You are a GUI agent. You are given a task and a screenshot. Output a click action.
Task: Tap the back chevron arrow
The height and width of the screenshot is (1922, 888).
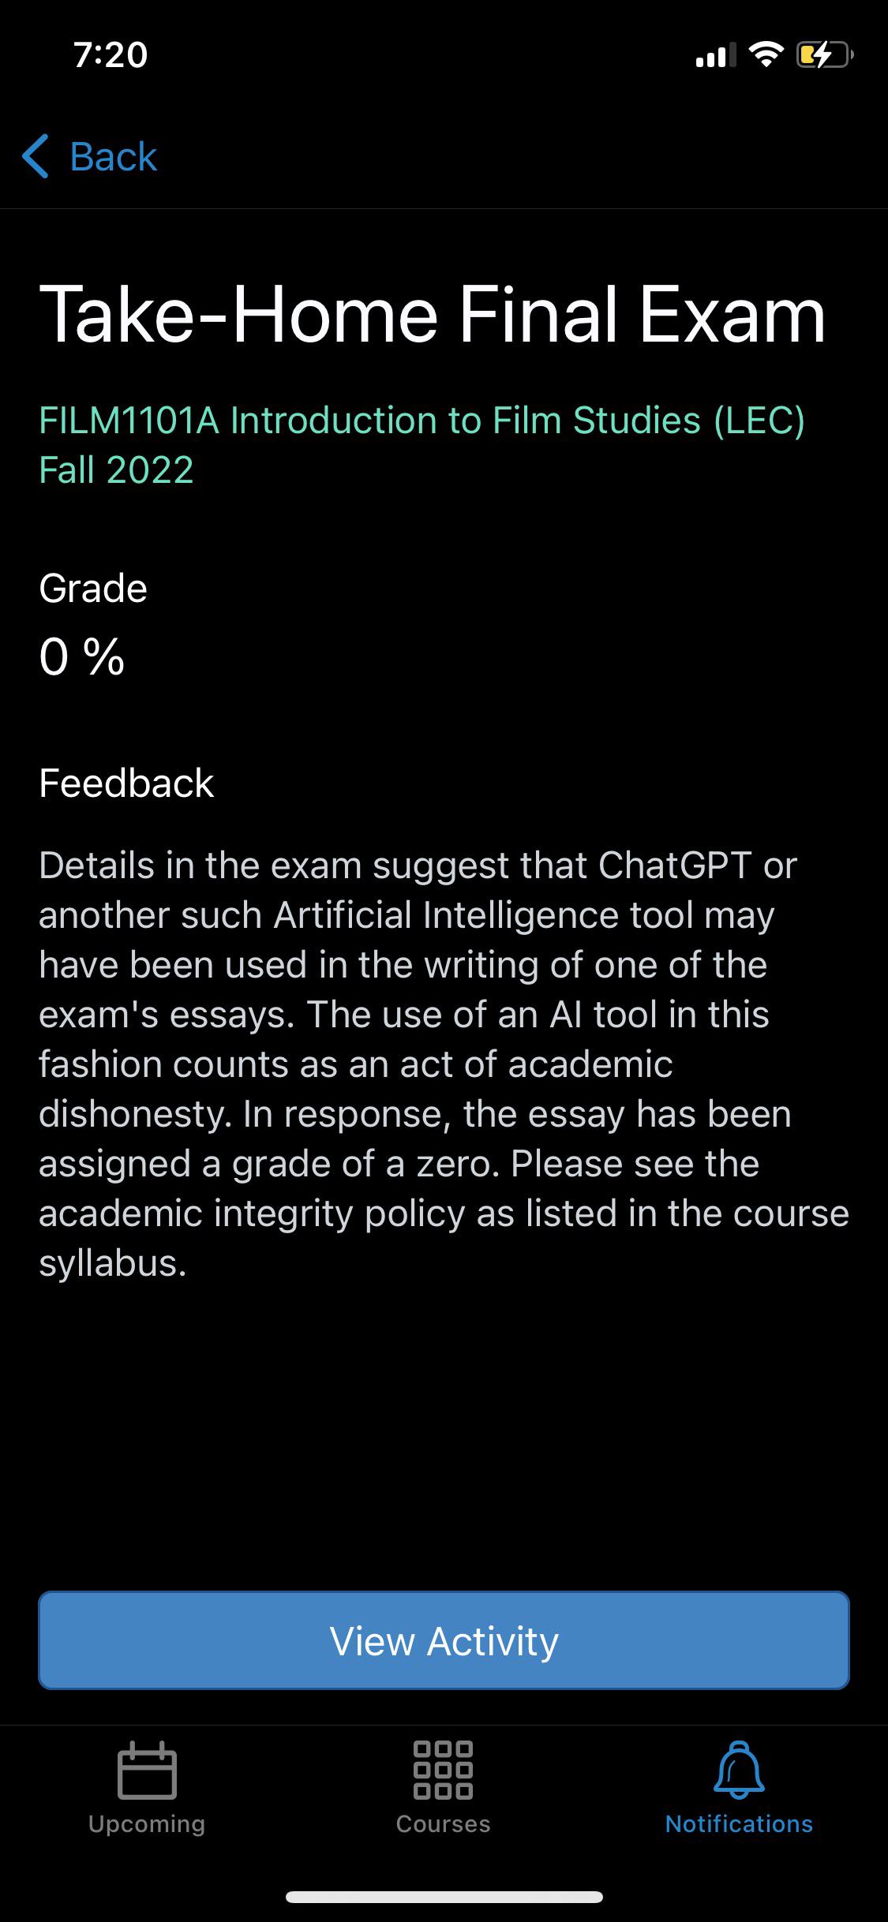(36, 156)
